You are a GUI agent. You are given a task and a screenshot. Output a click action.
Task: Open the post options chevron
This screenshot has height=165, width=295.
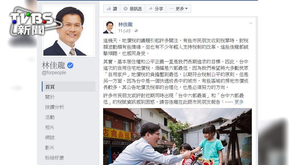pyautogui.click(x=251, y=23)
